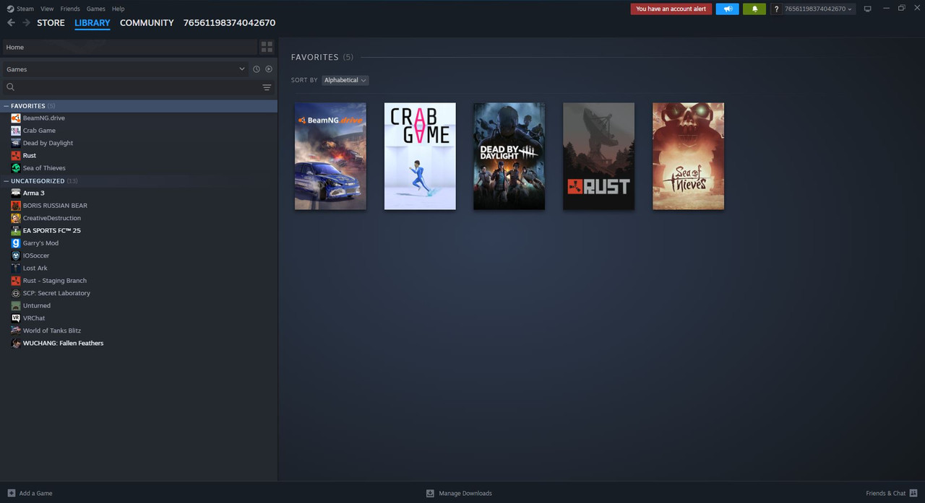Click the Manage Downloads icon
The height and width of the screenshot is (503, 925).
click(x=430, y=493)
